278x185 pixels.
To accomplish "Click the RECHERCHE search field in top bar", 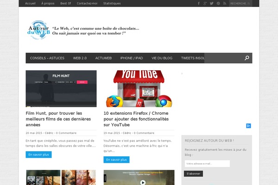I will [240, 3].
